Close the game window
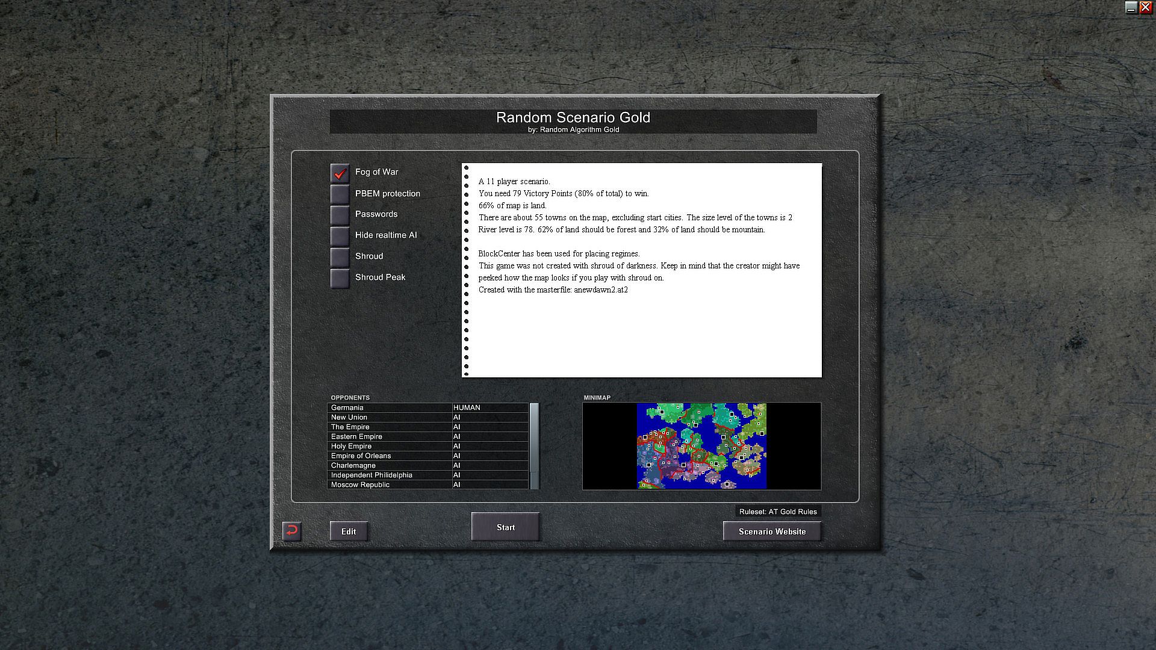 [x=1145, y=7]
